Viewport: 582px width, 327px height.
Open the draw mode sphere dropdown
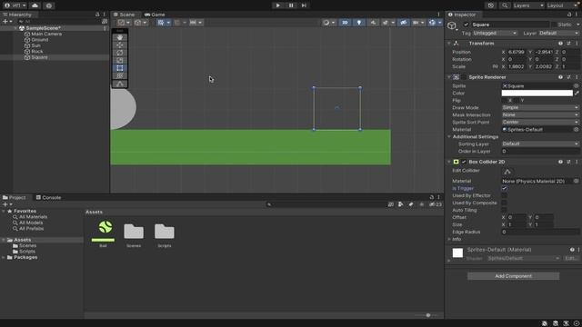pyautogui.click(x=328, y=23)
